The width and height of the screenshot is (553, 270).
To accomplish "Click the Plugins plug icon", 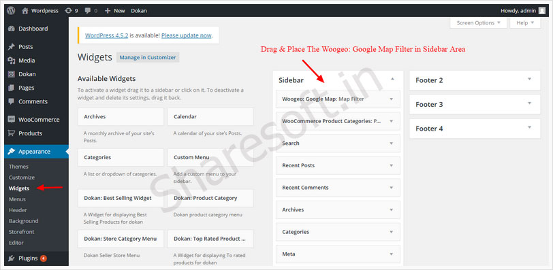I will [x=12, y=258].
